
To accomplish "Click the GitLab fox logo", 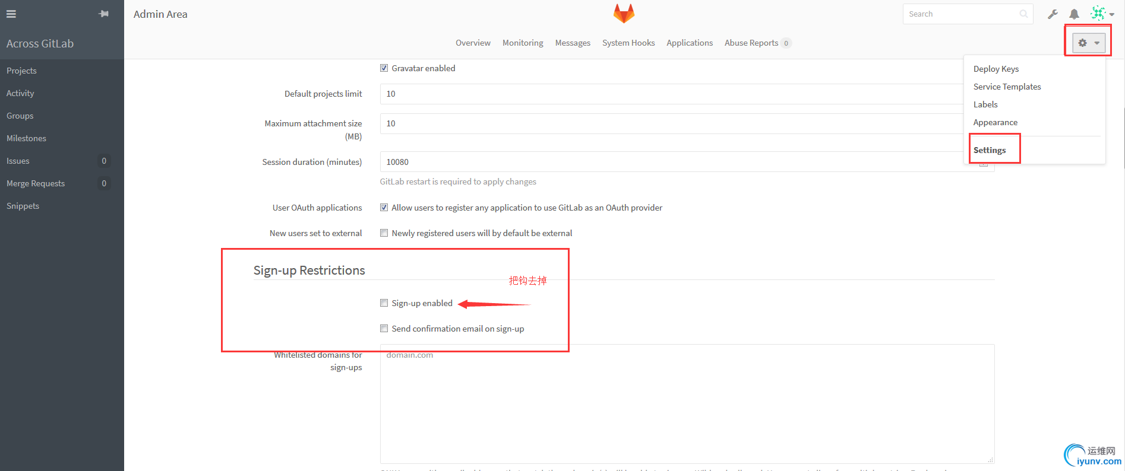I will (624, 13).
